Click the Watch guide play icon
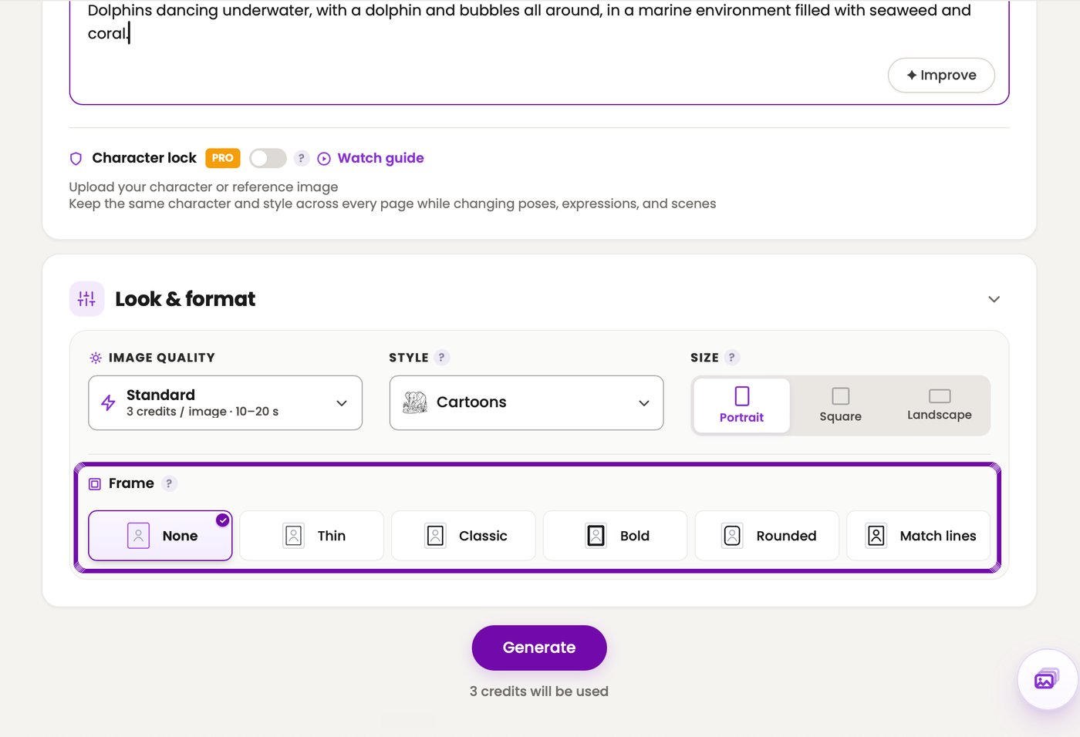 (x=324, y=159)
